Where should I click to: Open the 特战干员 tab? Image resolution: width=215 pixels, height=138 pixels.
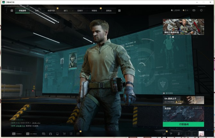pos(51,11)
